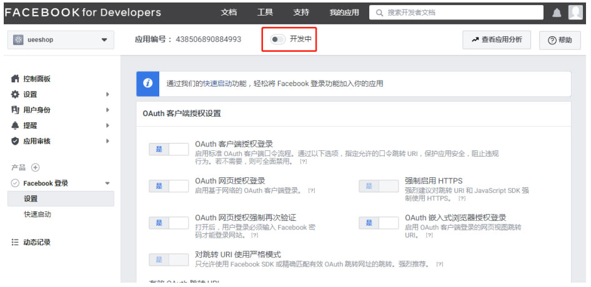Collapse the Facebook 登录 product section
This screenshot has height=287, width=591.
[x=107, y=183]
